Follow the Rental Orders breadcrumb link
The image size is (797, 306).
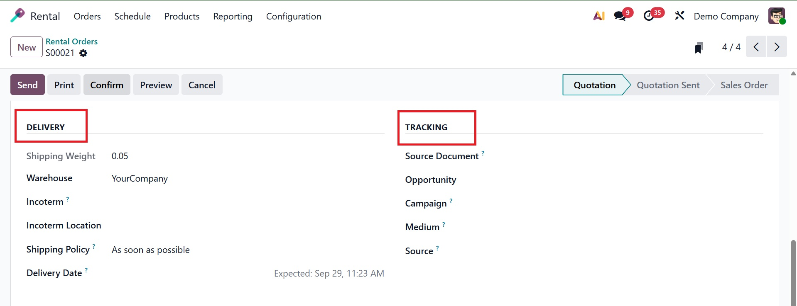71,41
